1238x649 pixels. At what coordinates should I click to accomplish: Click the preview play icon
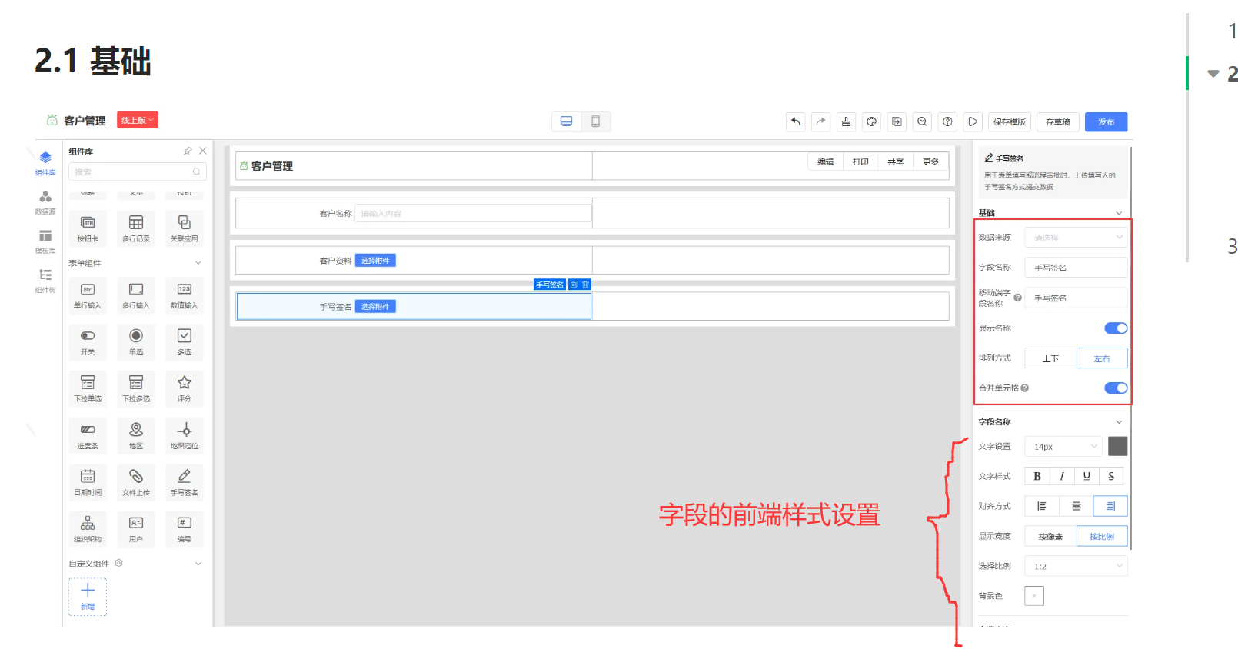[973, 121]
